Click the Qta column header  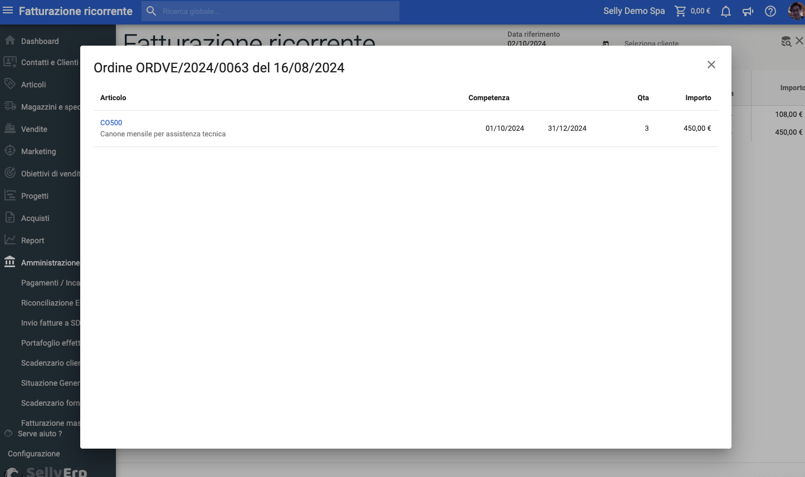pyautogui.click(x=643, y=97)
